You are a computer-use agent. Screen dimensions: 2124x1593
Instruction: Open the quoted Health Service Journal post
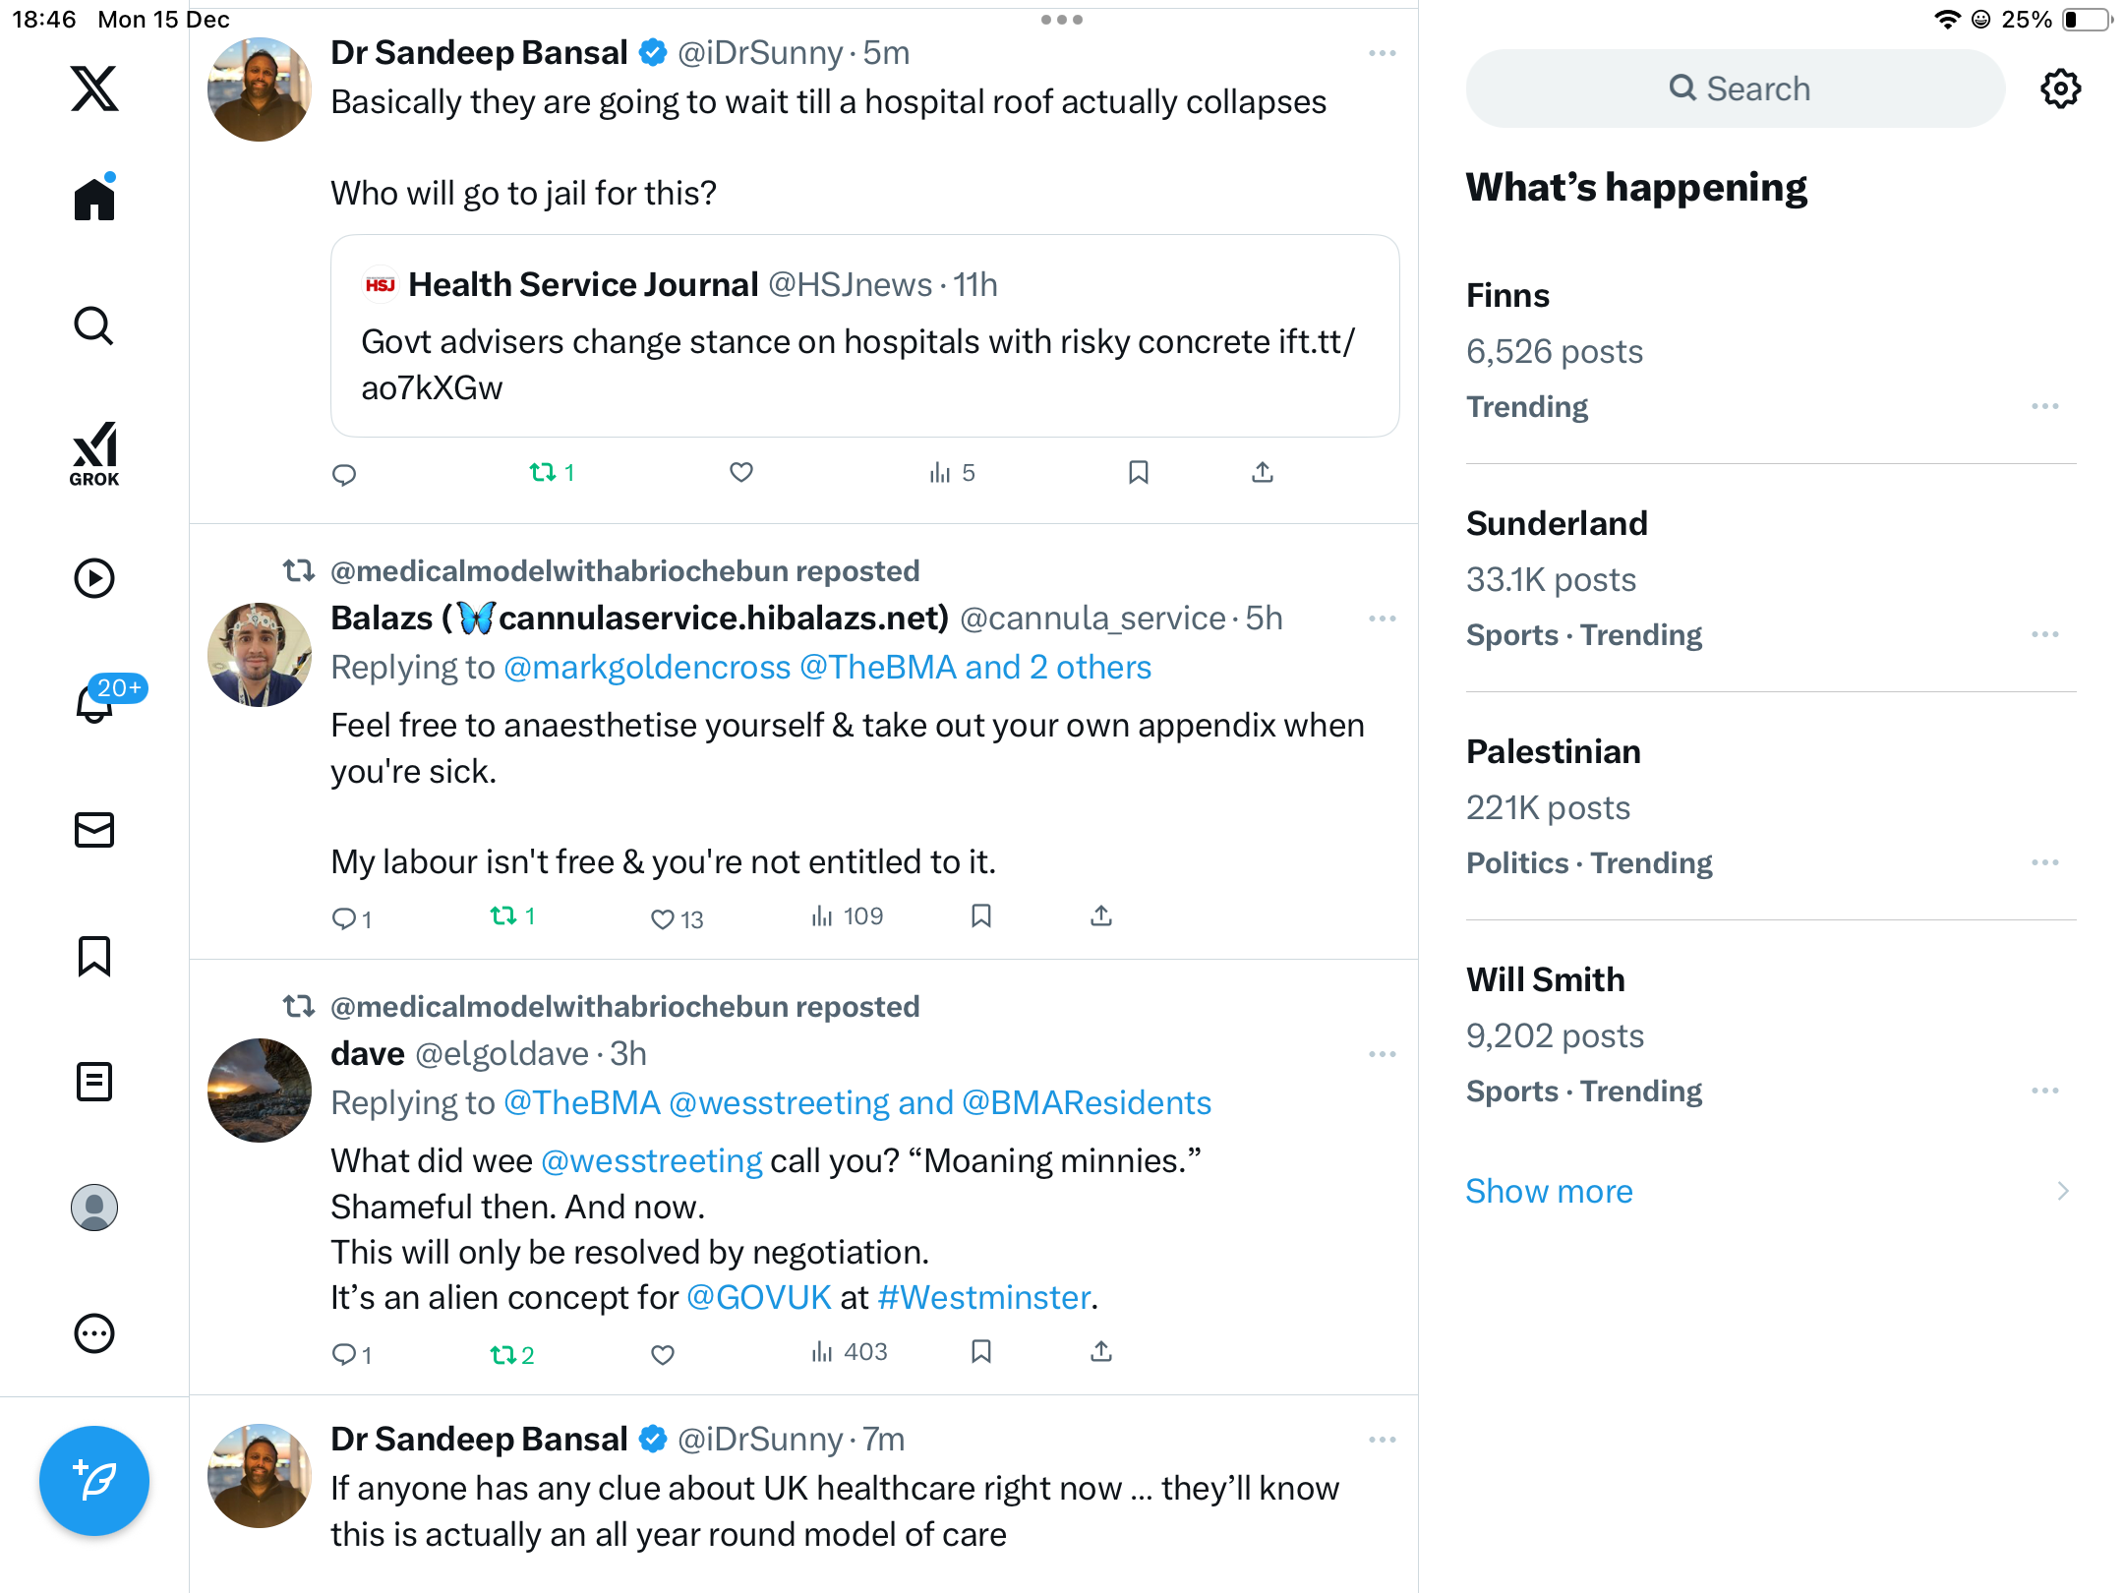pyautogui.click(x=864, y=336)
